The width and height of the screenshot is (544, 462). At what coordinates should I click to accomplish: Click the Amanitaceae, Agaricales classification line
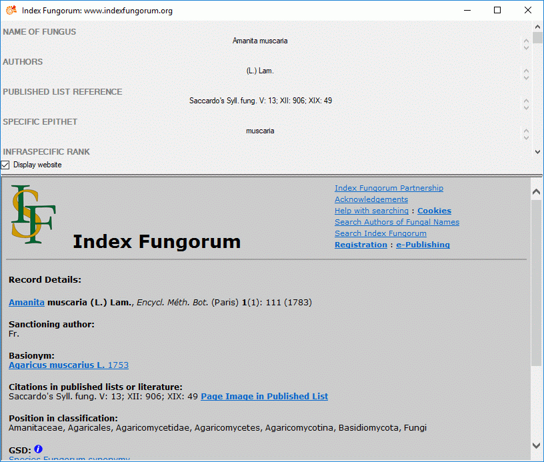point(217,428)
